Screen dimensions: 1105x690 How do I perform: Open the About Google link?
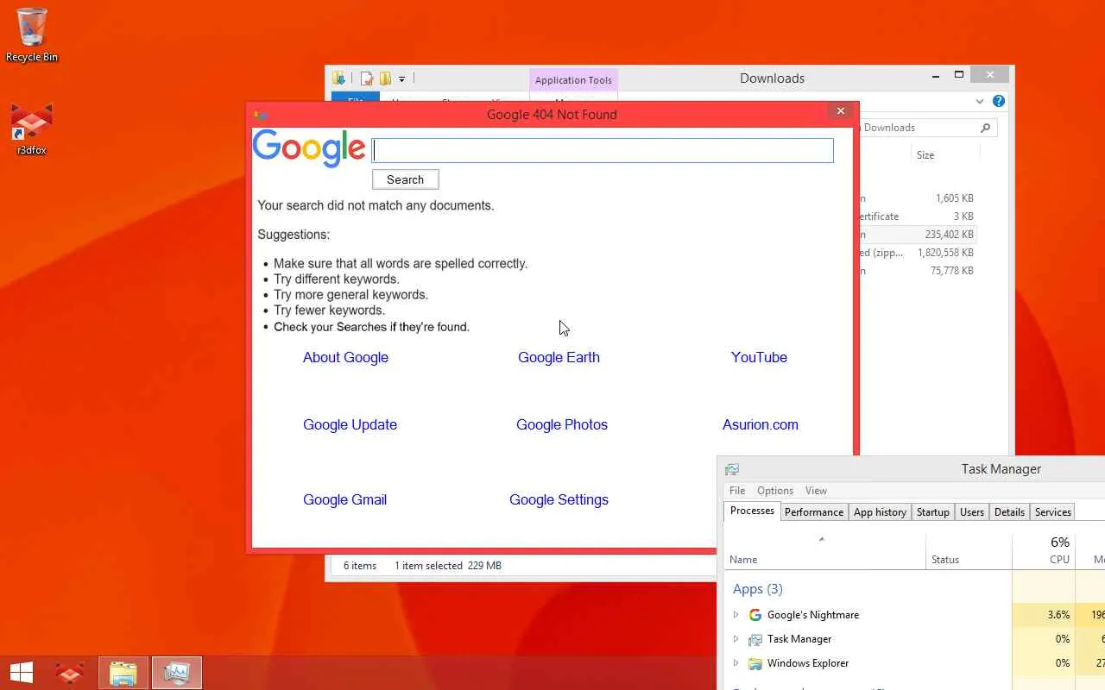click(x=345, y=357)
